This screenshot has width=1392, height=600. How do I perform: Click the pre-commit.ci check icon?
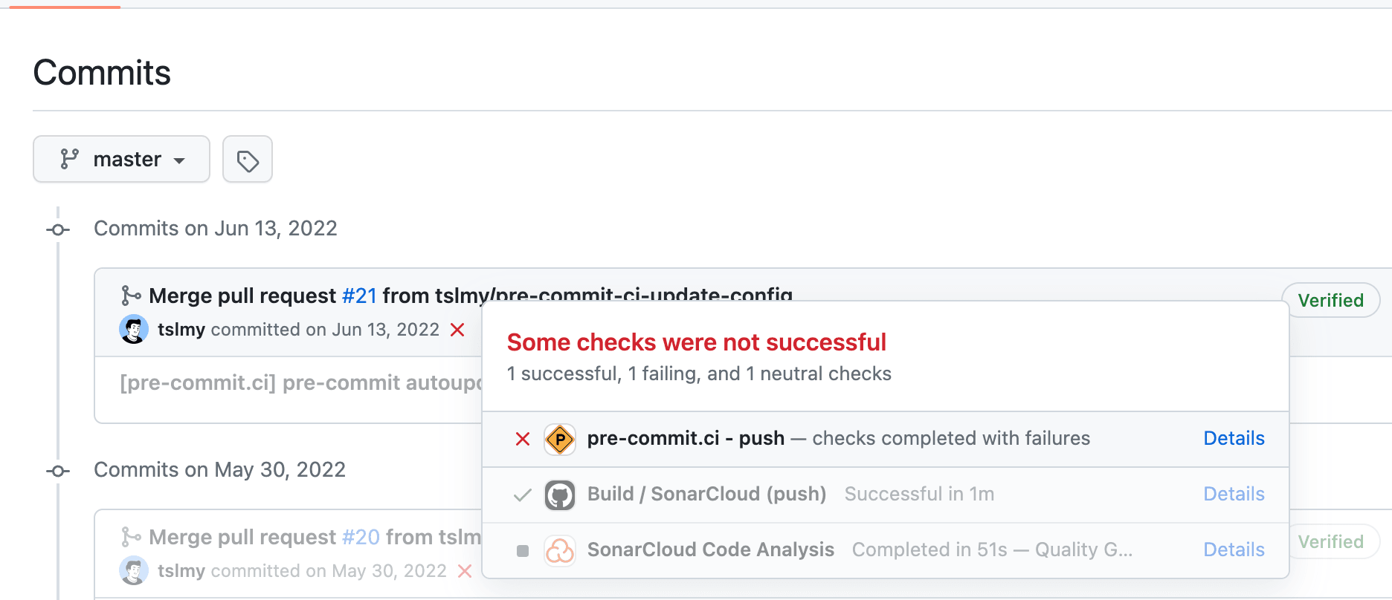point(559,439)
